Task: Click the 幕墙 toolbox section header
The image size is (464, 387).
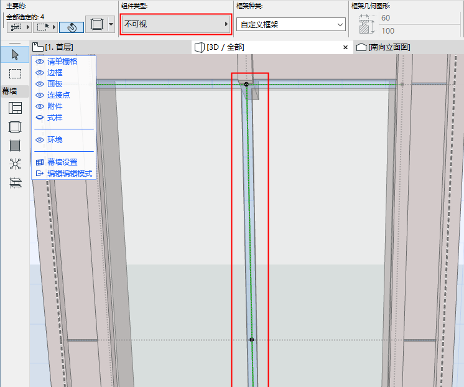Action: [x=15, y=91]
